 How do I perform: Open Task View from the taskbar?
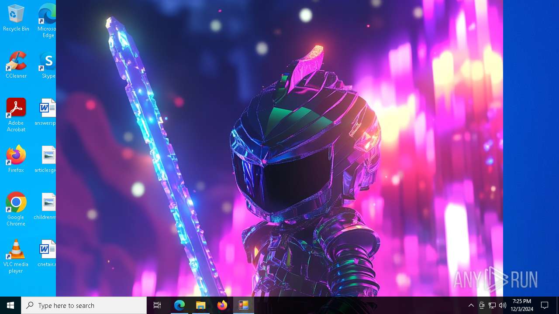(157, 305)
